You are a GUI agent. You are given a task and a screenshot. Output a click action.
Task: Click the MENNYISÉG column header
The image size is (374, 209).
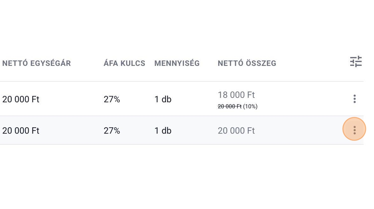coord(177,63)
